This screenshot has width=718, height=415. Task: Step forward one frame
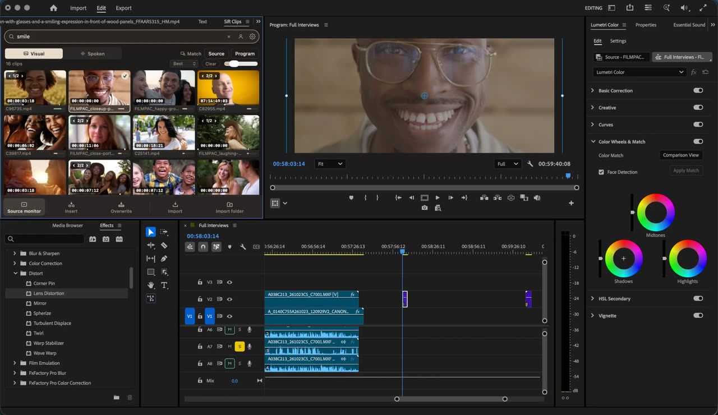pos(451,197)
